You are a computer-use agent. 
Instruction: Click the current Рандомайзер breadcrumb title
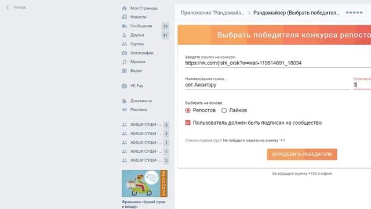coord(296,13)
